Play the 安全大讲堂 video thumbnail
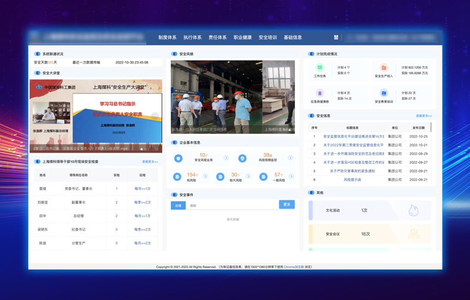470x300 pixels. pos(96,115)
